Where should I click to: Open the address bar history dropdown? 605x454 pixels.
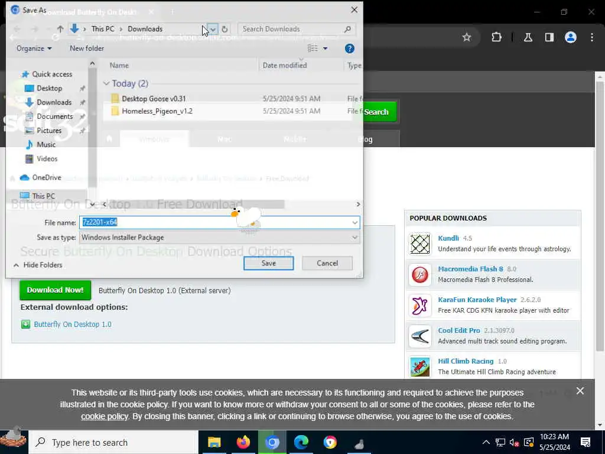[213, 29]
